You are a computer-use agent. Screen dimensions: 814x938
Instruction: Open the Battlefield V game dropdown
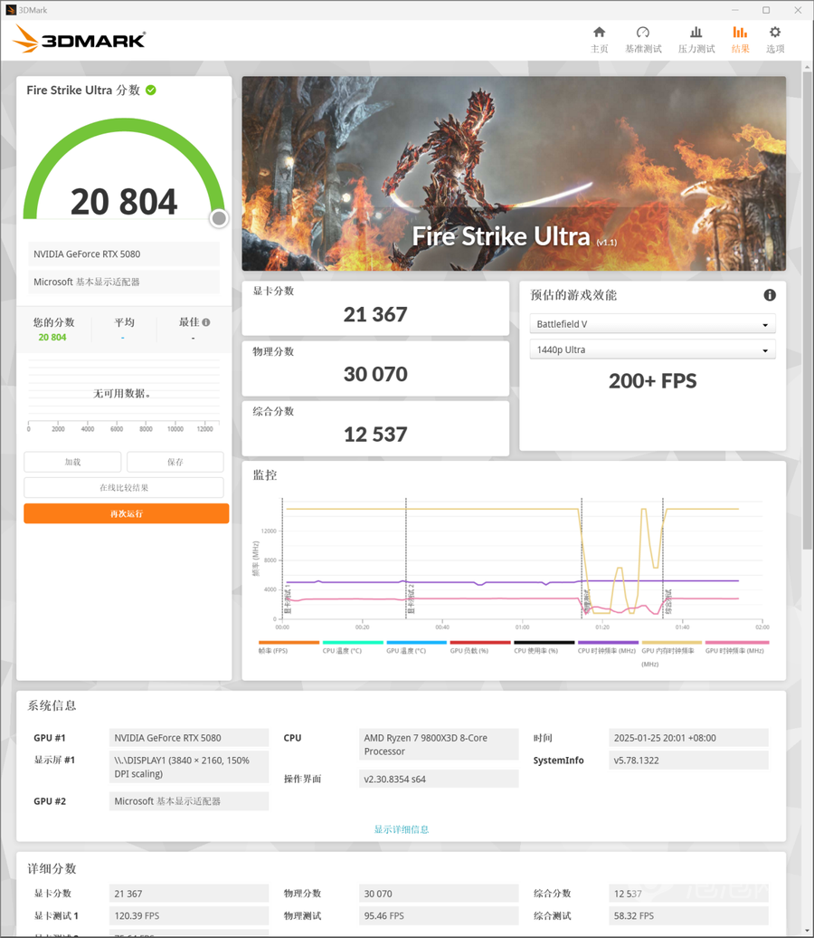[x=652, y=324]
